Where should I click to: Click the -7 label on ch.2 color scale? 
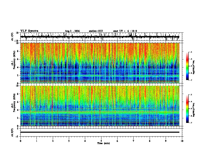191,123
